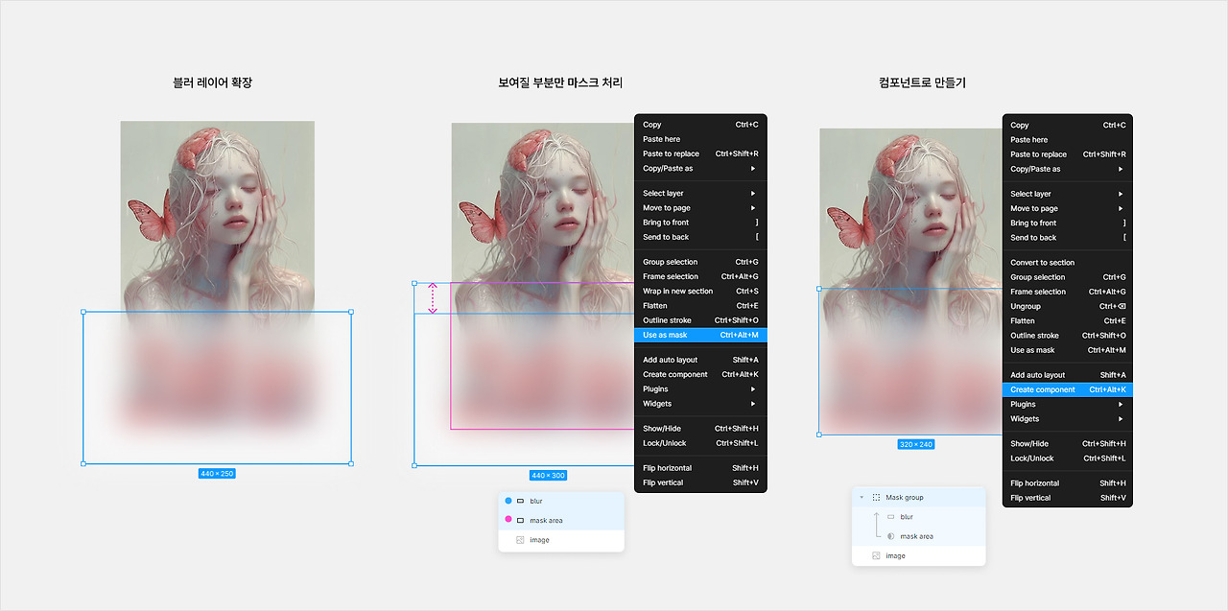
Task: Choose the unhighlighted Use as mask in the Convert to section menu
Action: tap(1068, 350)
